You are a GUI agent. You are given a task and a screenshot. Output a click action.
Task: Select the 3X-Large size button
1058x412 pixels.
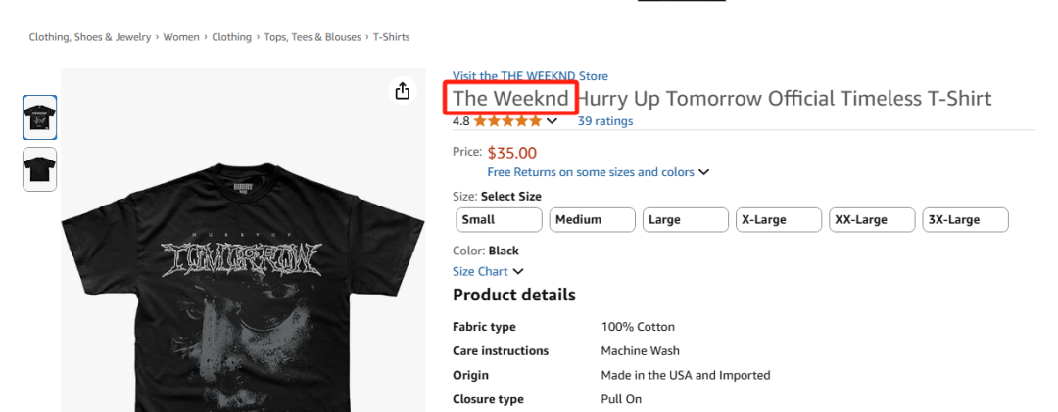(x=965, y=220)
